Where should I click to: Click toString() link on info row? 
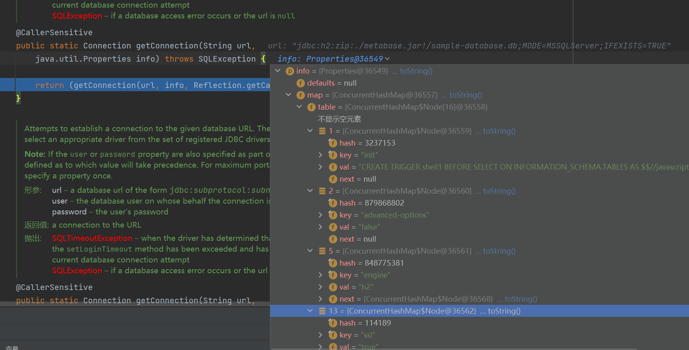click(416, 71)
